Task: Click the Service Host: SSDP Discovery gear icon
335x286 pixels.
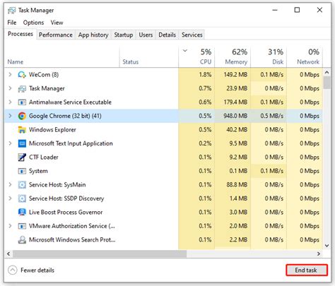Action: coord(22,198)
